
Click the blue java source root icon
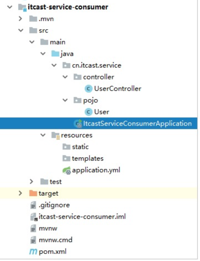[55, 53]
